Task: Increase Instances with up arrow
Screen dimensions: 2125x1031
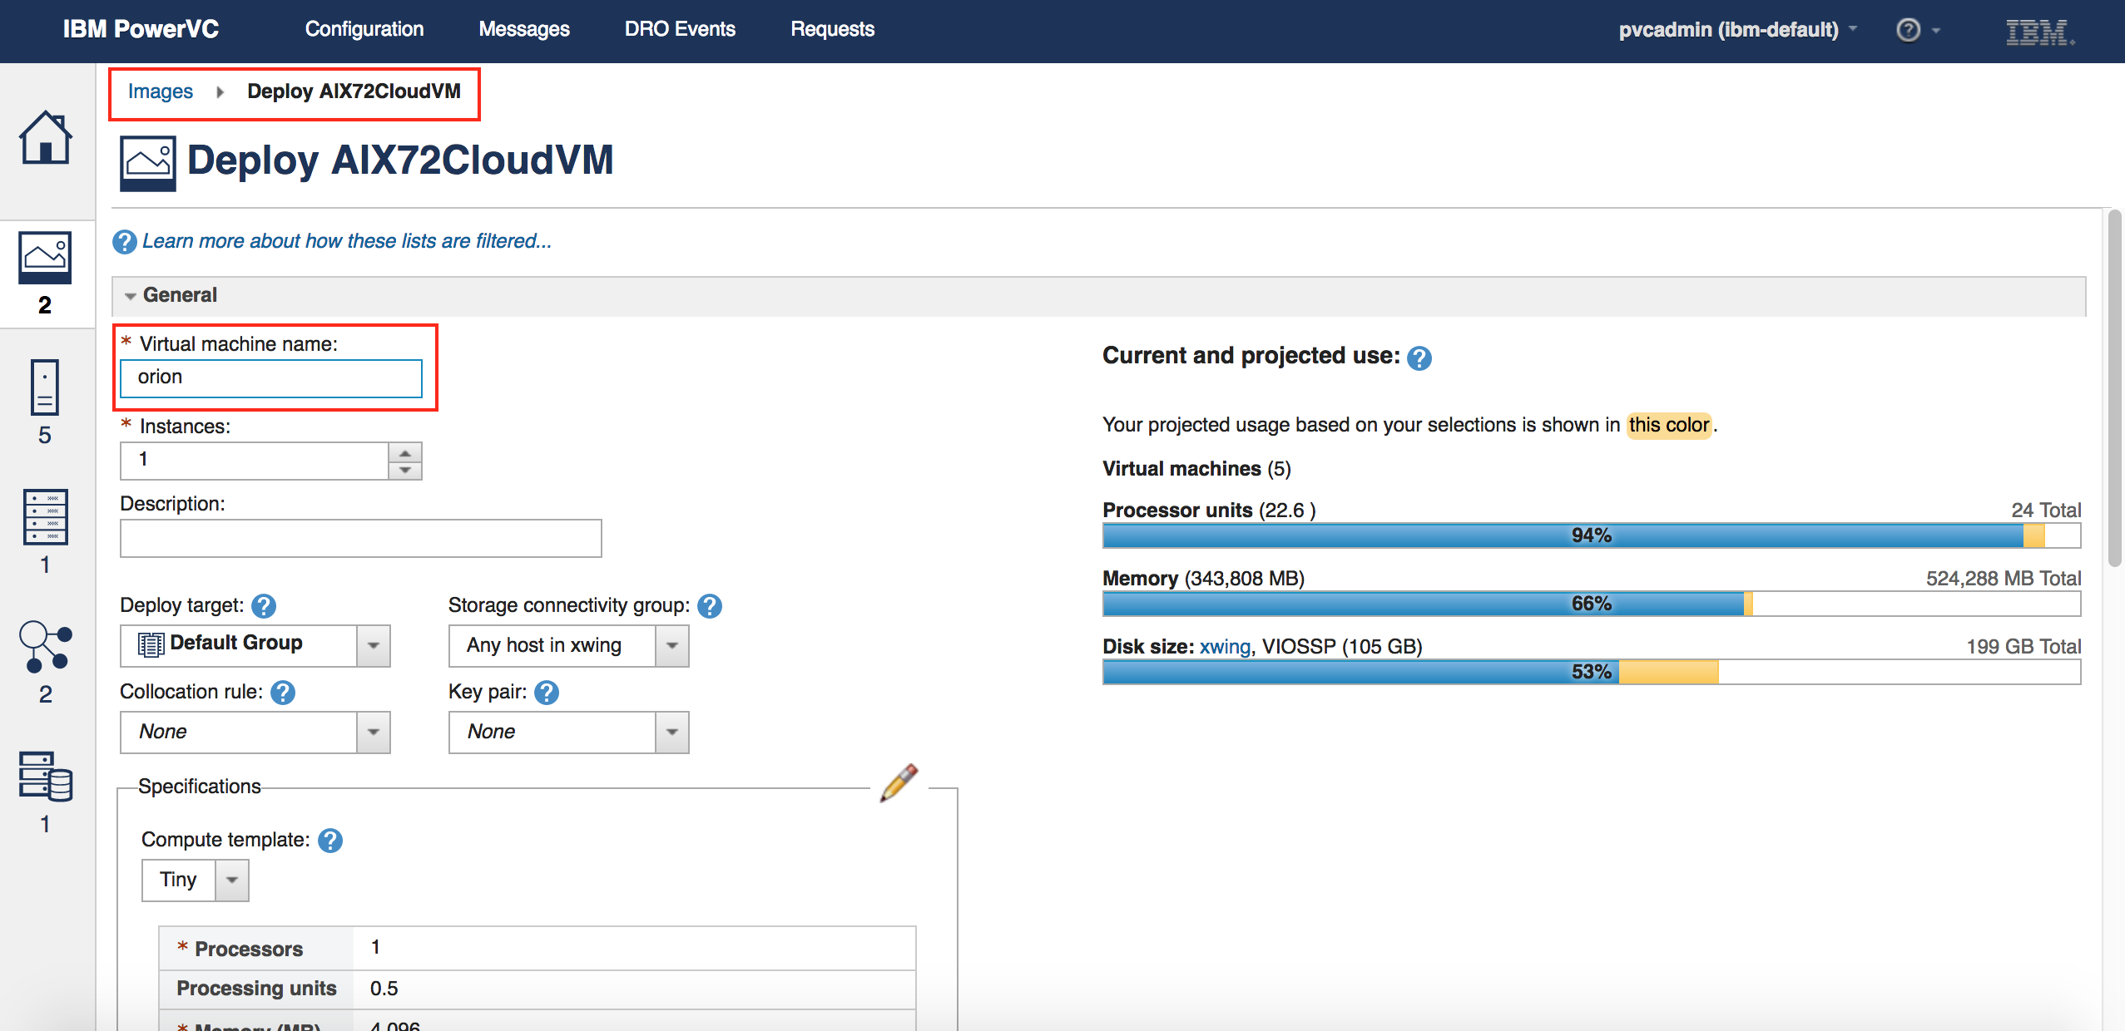Action: coord(405,452)
